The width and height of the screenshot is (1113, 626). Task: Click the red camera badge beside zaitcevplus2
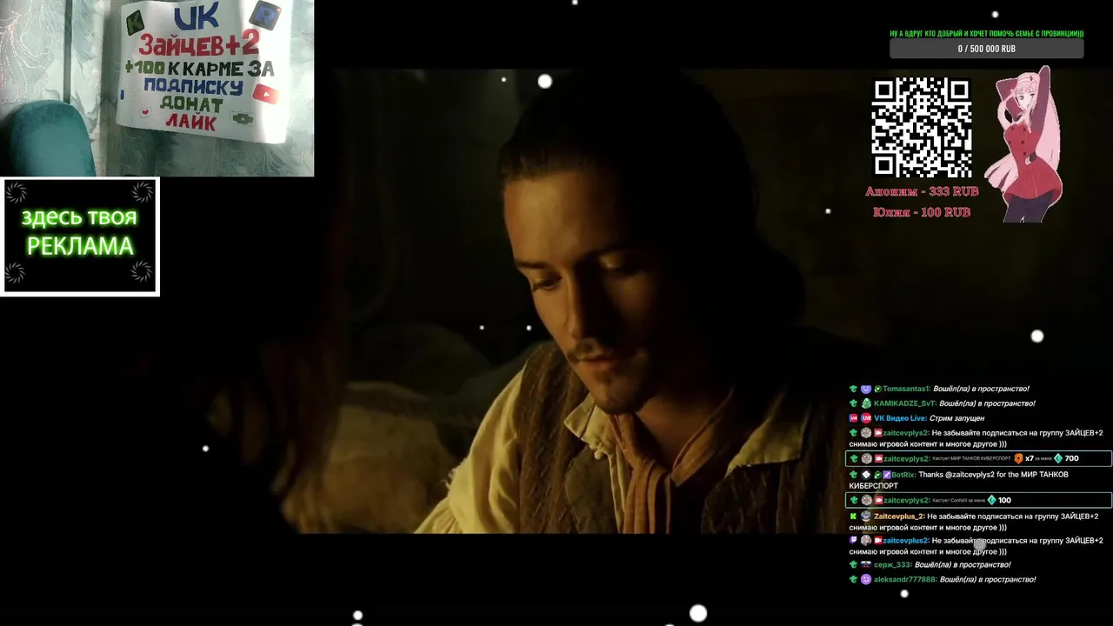click(878, 541)
